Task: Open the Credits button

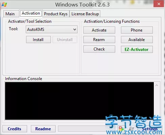Action: tap(15, 129)
